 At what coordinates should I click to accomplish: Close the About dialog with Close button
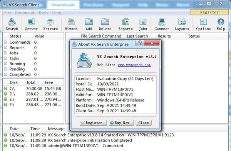(144, 123)
